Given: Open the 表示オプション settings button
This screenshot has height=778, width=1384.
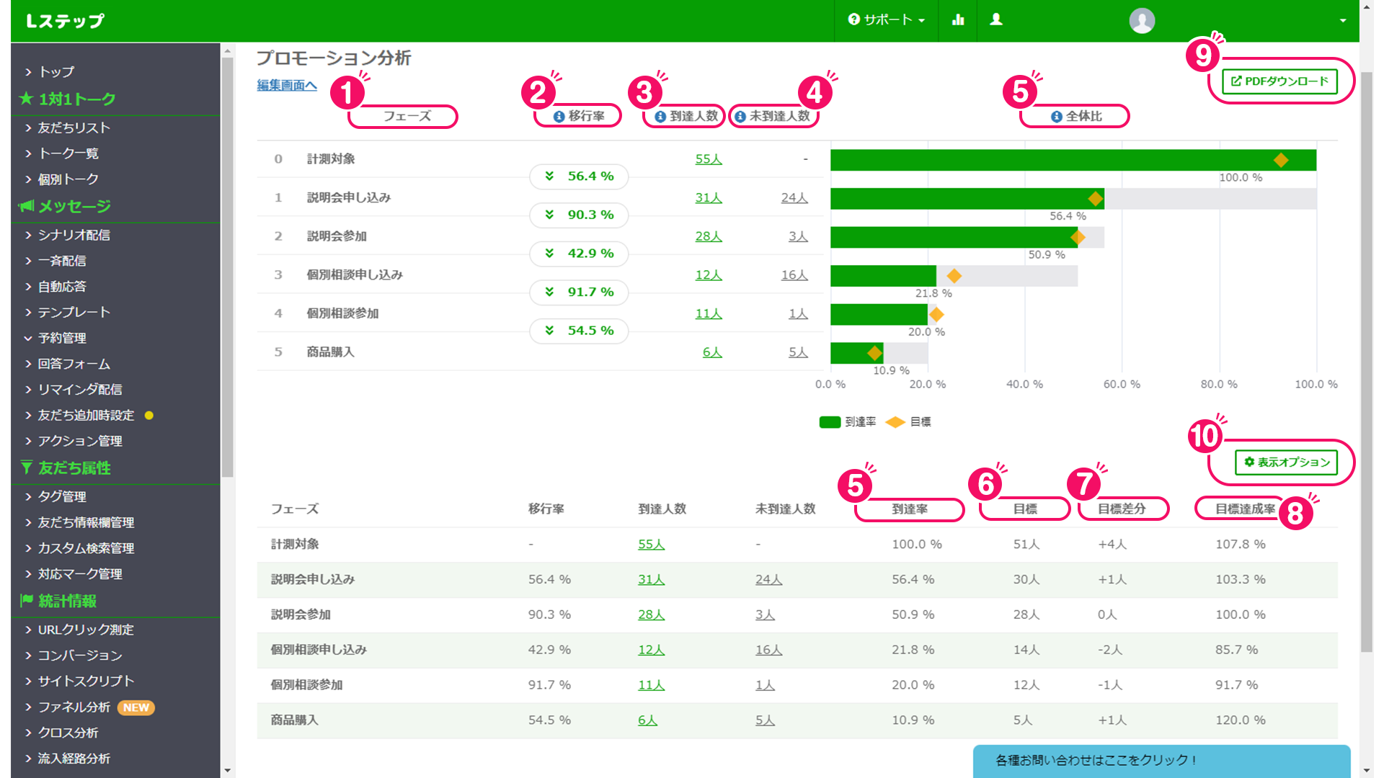Looking at the screenshot, I should click(1287, 462).
